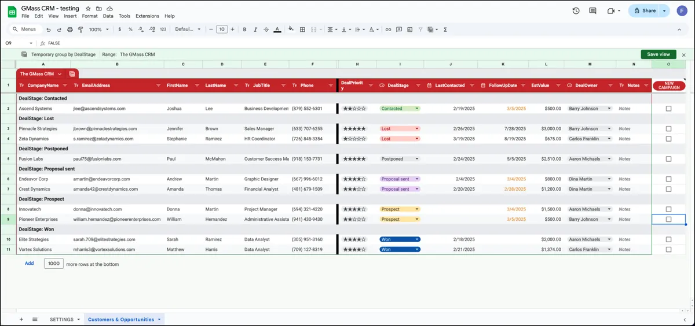Toggle bold formatting
This screenshot has height=326, width=695.
coord(245,29)
